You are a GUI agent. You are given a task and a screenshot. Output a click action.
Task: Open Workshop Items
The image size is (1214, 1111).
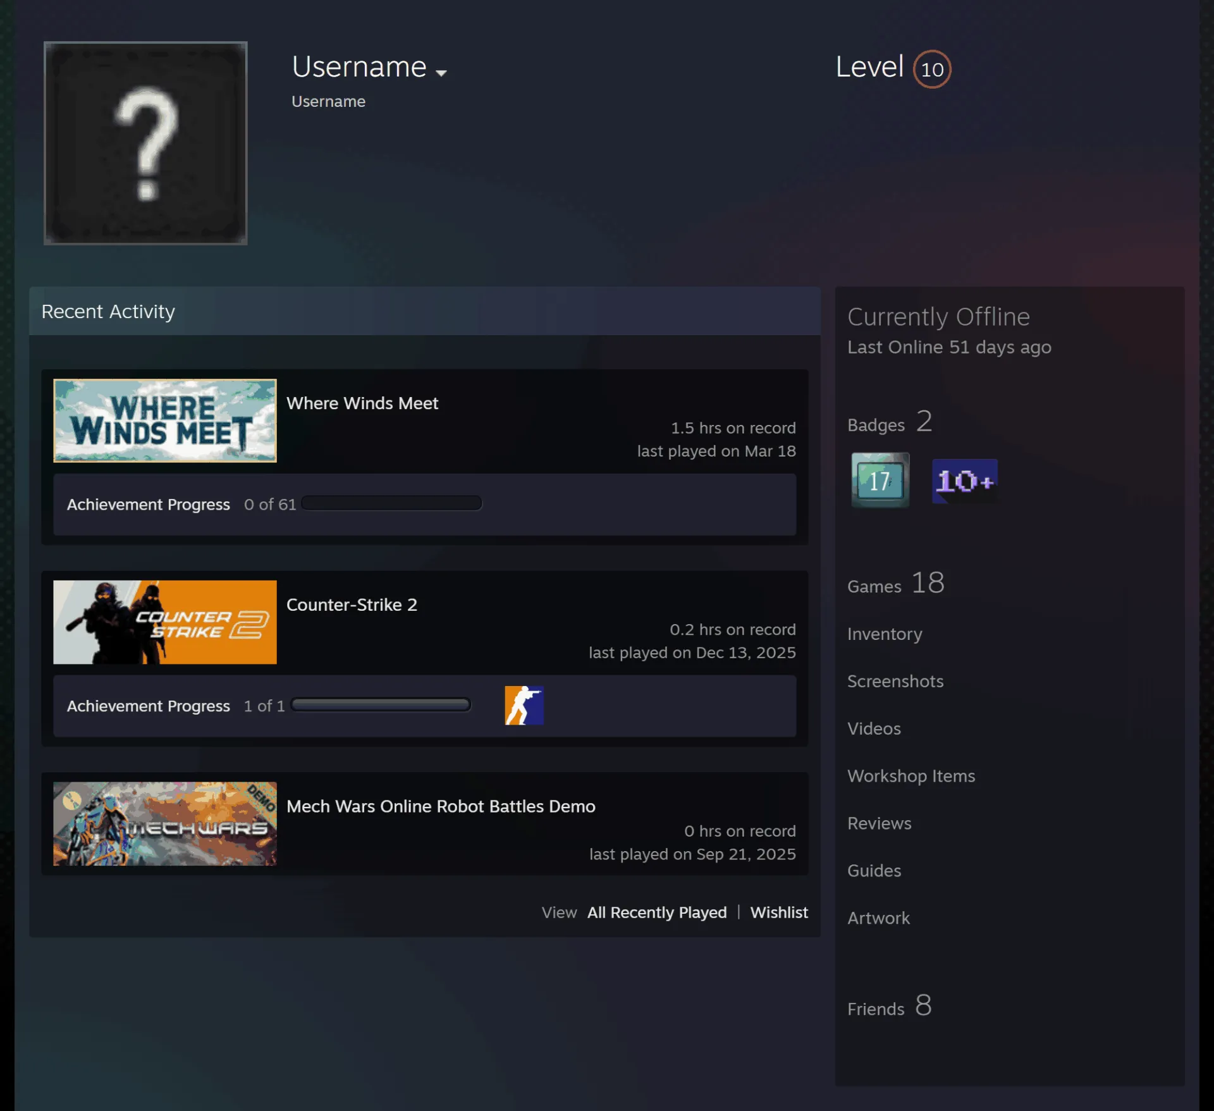point(911,776)
